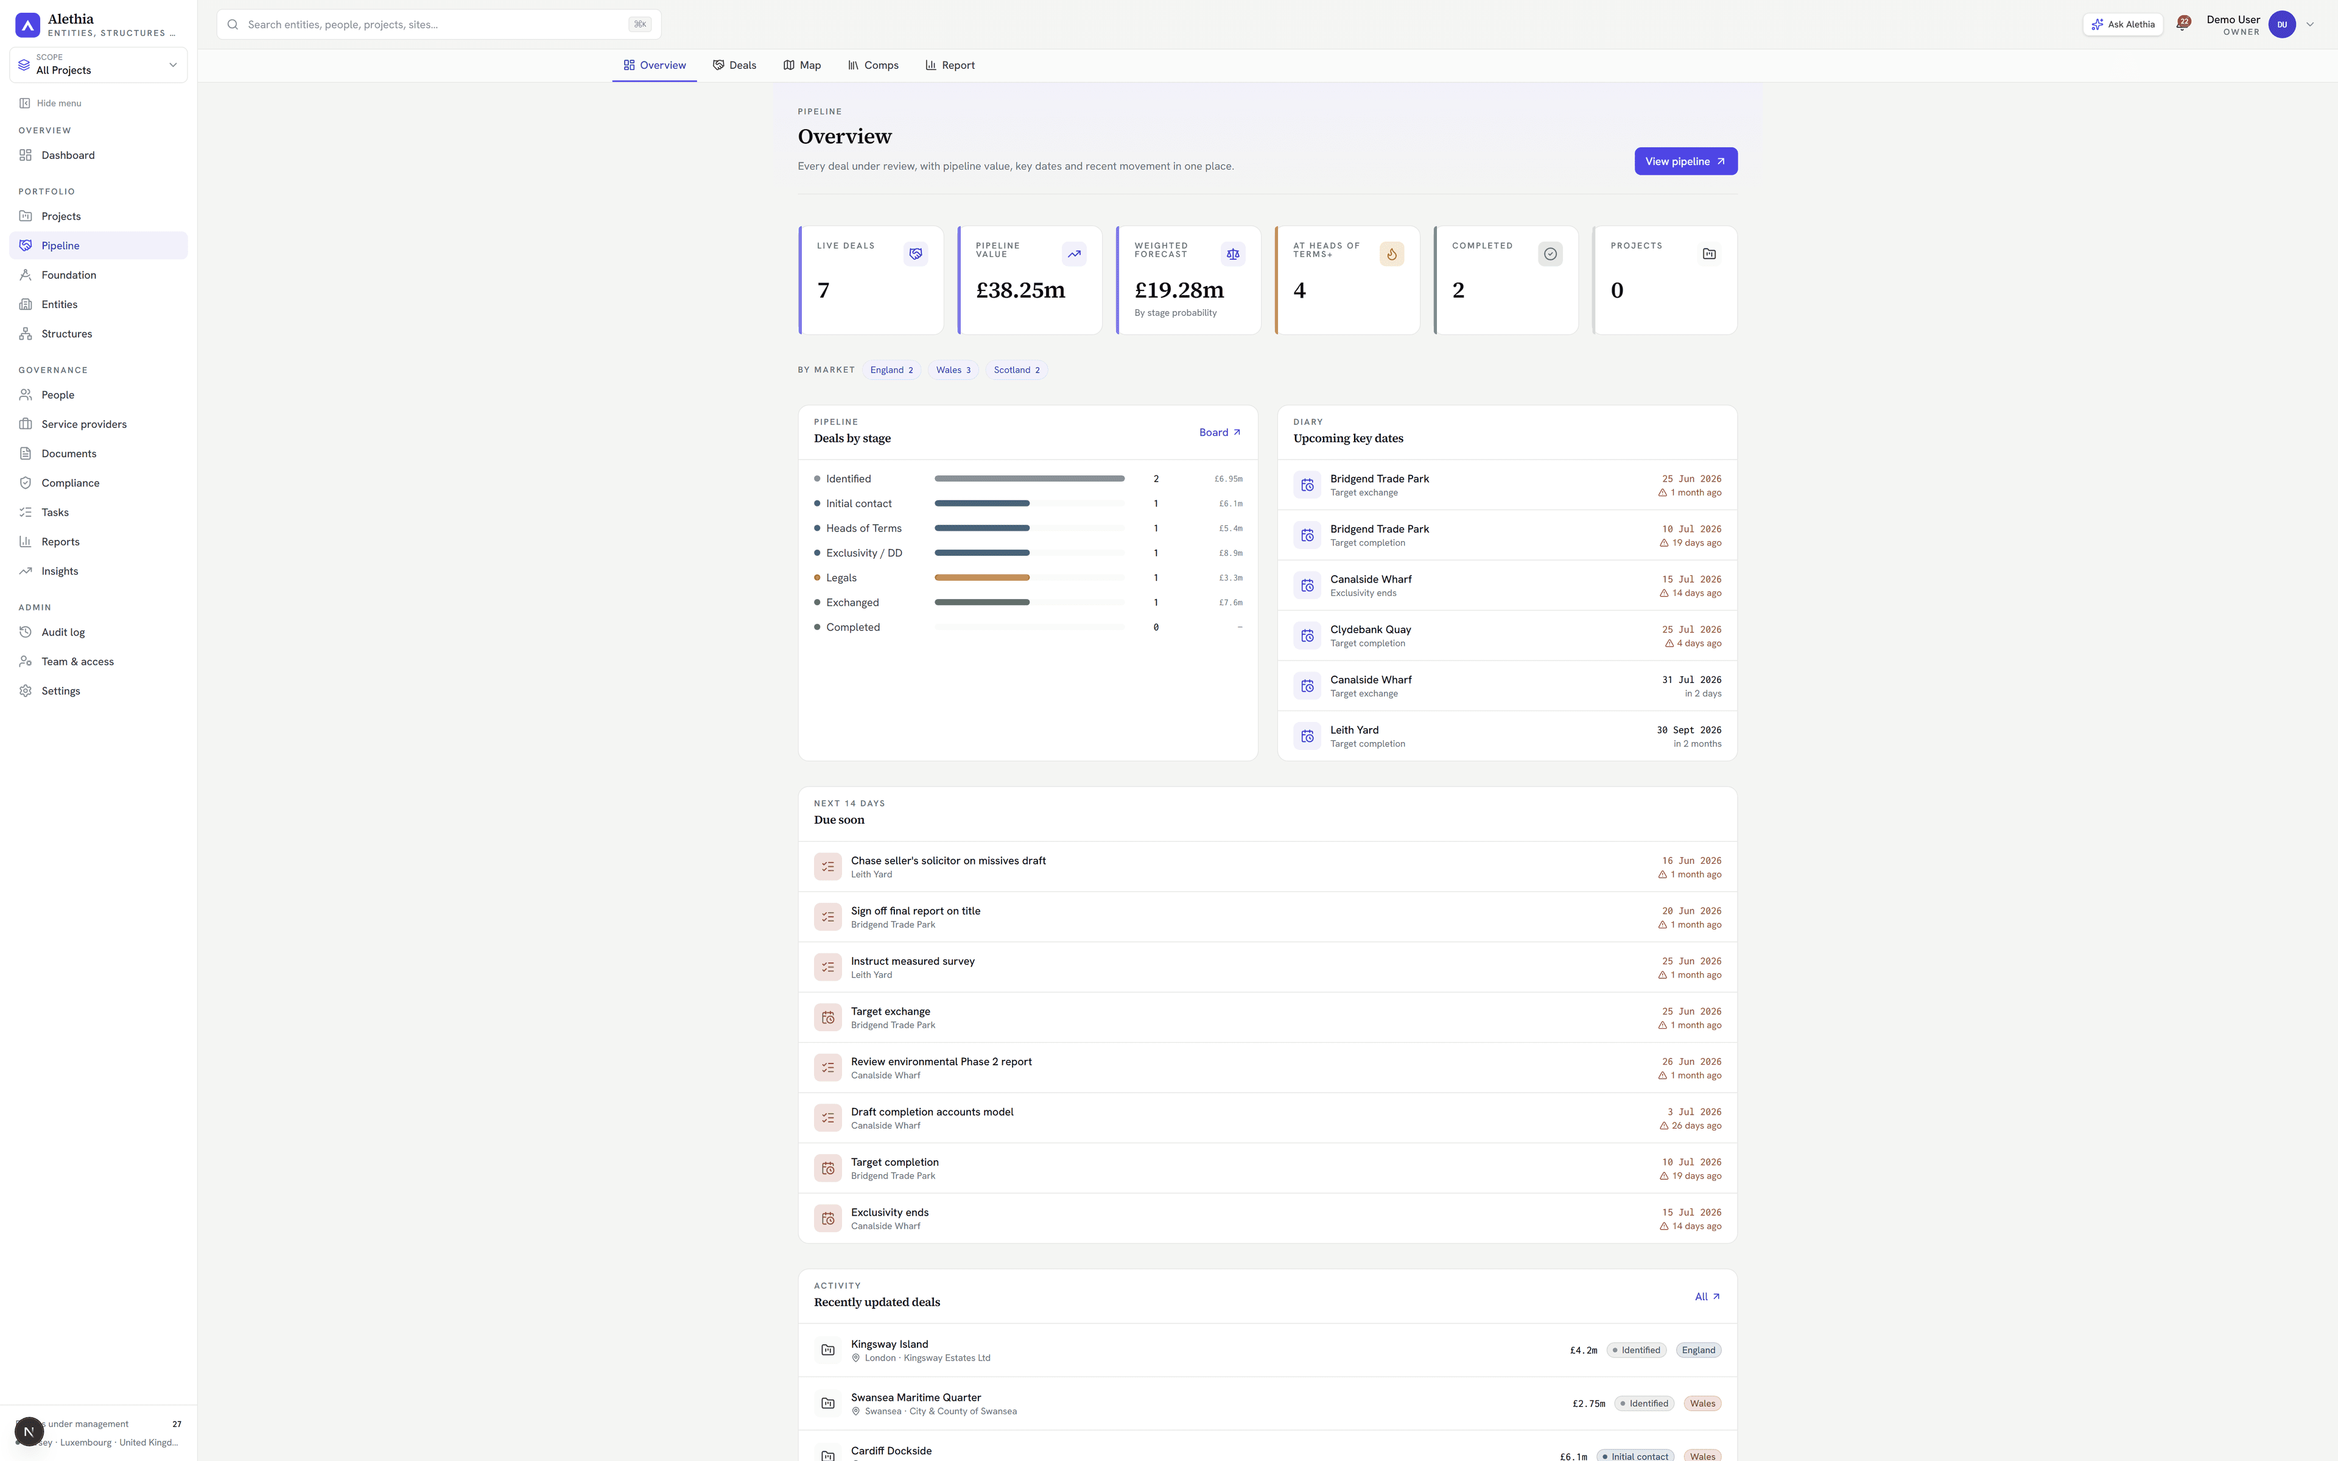
Task: Click calendar icon beside Exclusivity ends due item
Action: (828, 1219)
